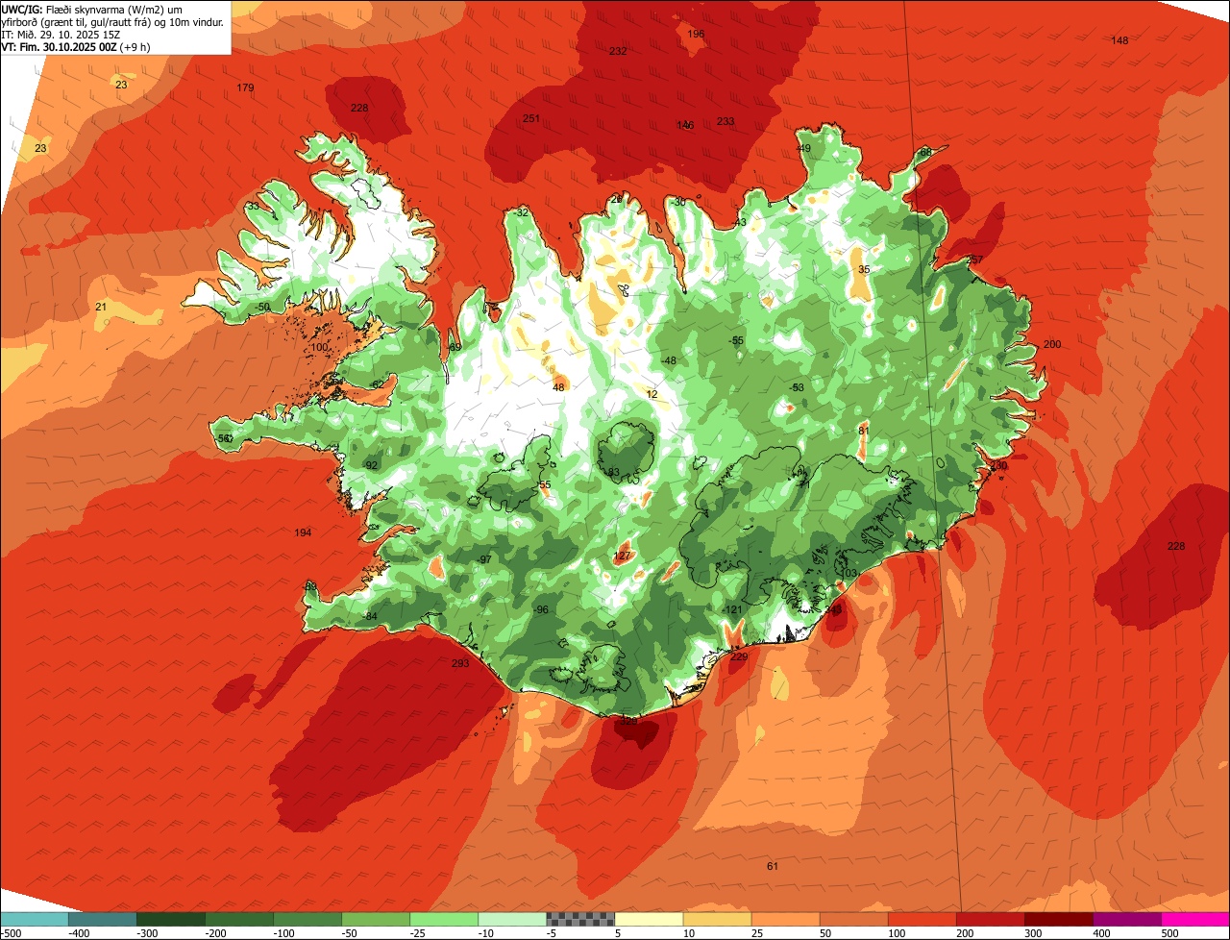The image size is (1230, 940).
Task: Select the value 35 in northeast Iceland
Action: [864, 270]
